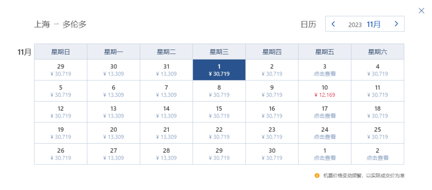Viewport: 432px width, 190px height.
Task: Pick November 25 Saturday fare
Action: coord(377,133)
